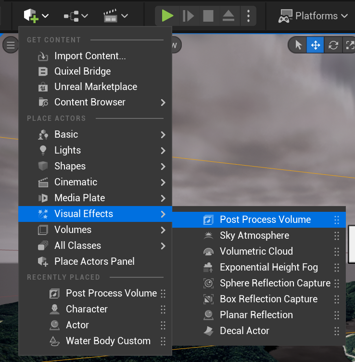Select Volumetric Cloud
Screen dimensions: 355x362
click(x=259, y=252)
